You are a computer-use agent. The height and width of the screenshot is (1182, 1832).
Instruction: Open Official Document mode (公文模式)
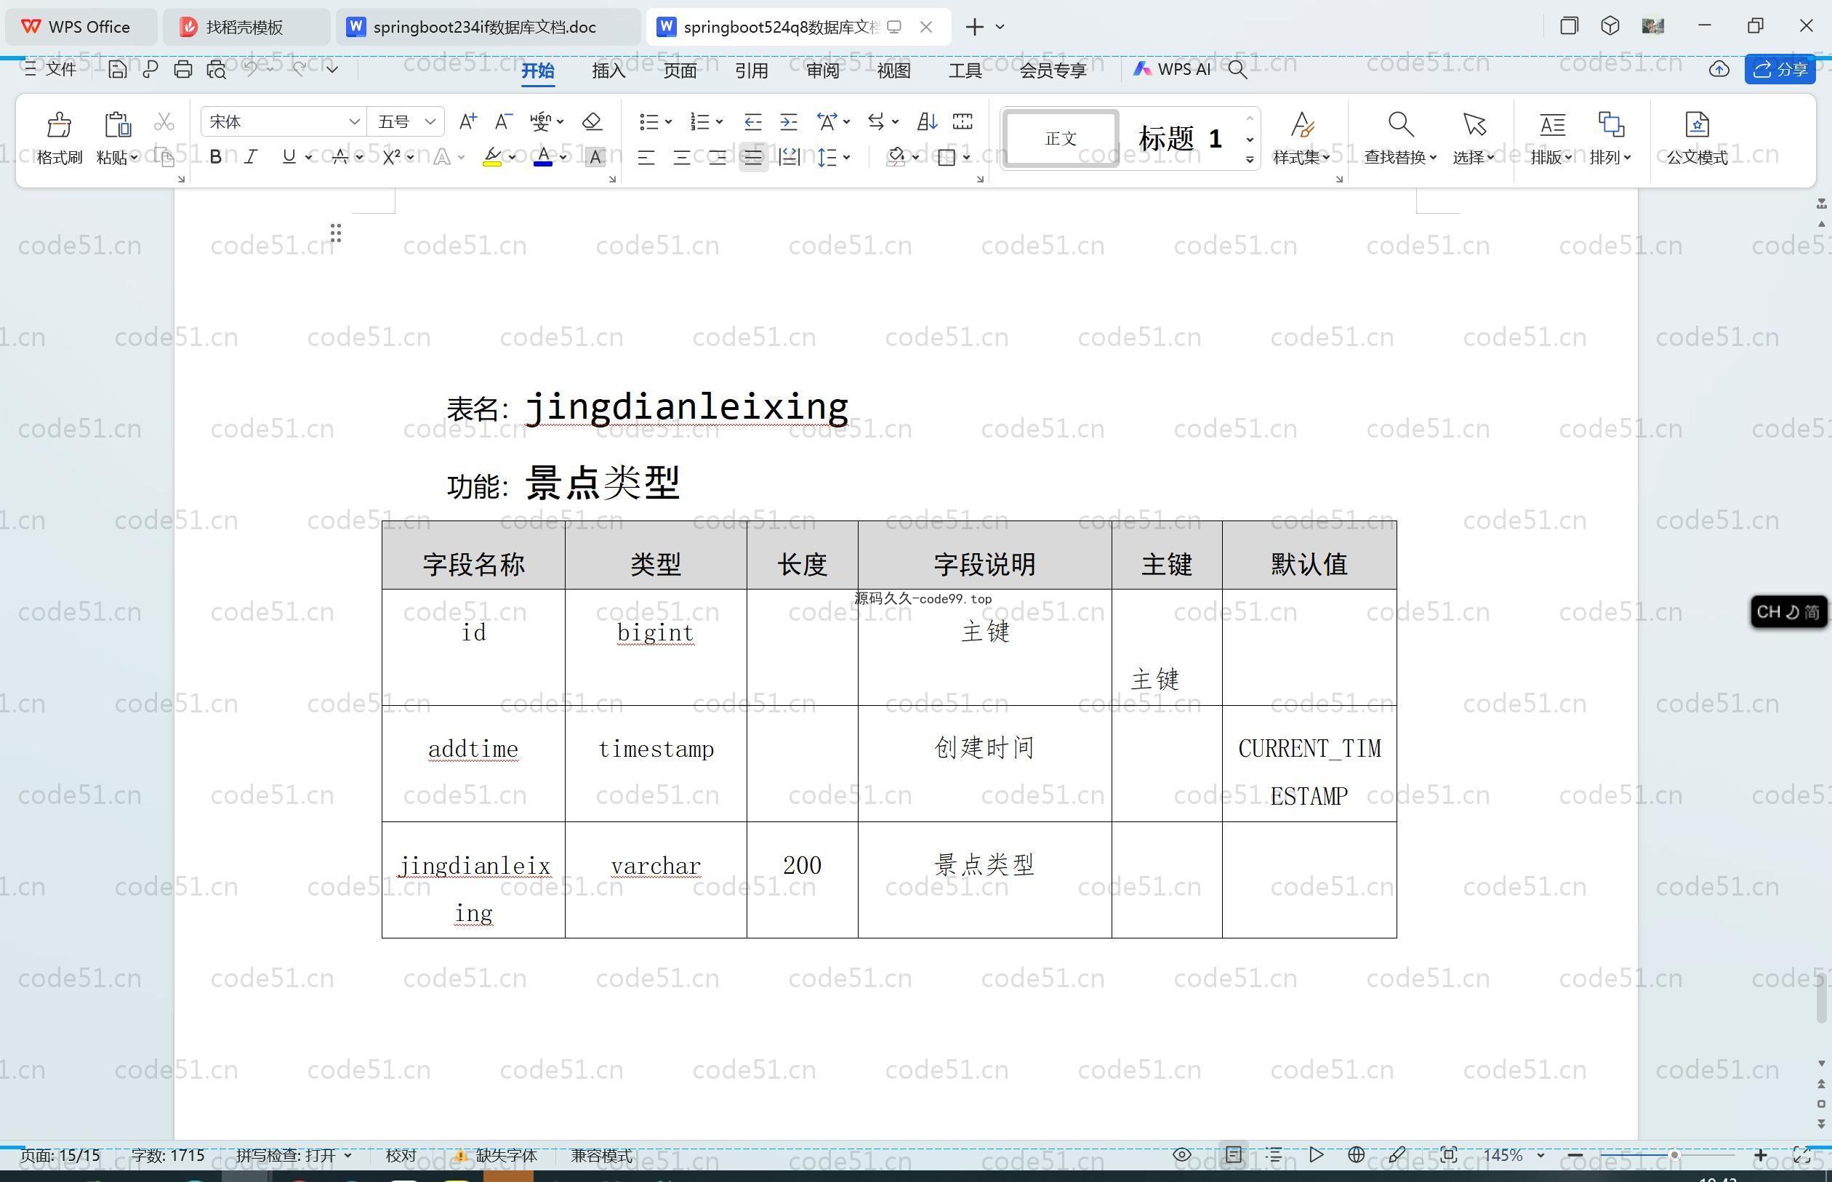(1697, 138)
